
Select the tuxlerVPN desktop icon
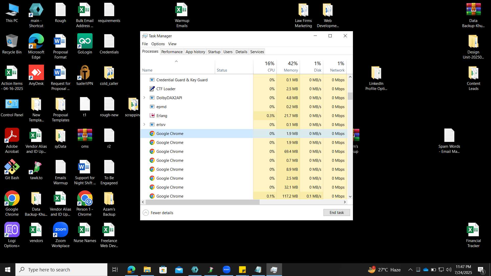click(85, 75)
